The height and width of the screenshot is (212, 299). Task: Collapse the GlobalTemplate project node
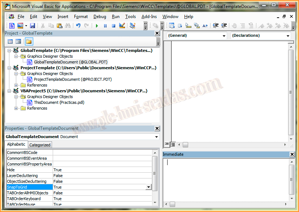tap(9, 50)
